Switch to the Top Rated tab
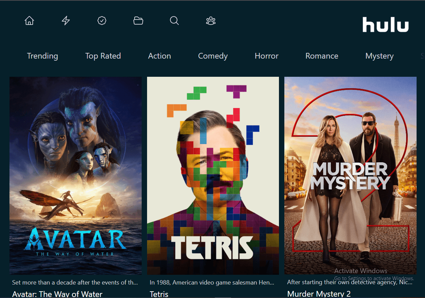The width and height of the screenshot is (425, 298). point(103,56)
